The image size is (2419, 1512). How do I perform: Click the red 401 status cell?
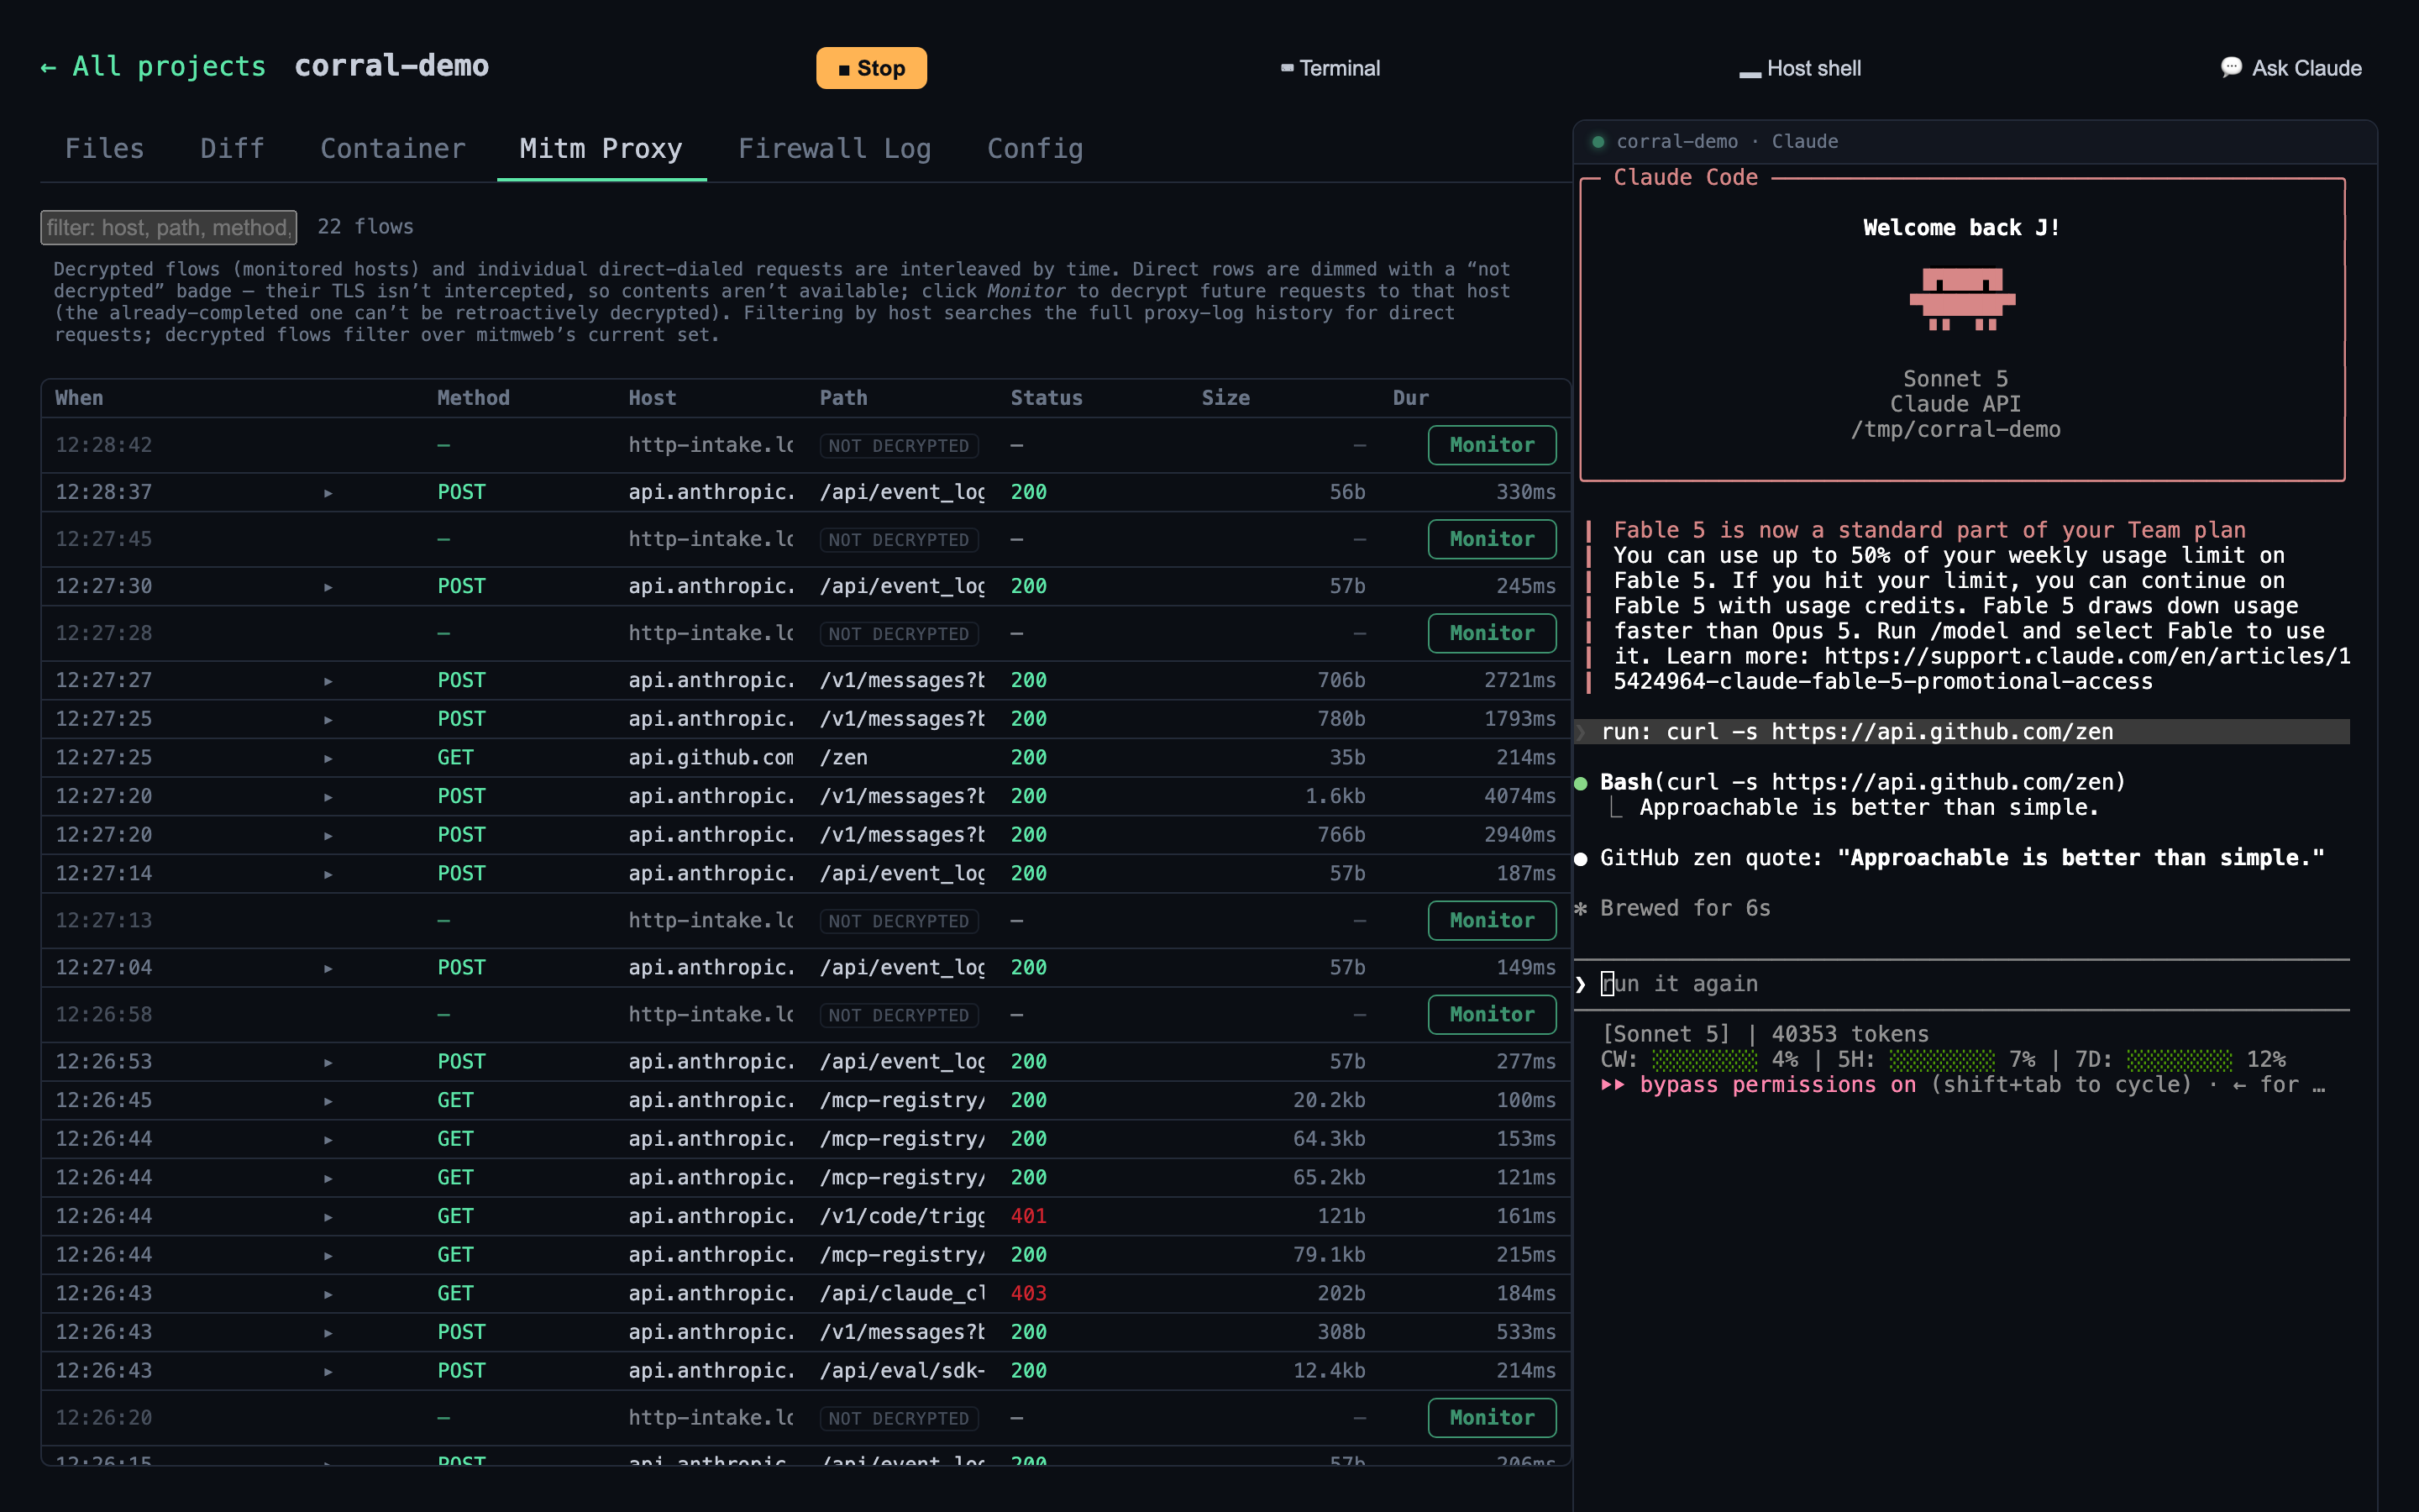pyautogui.click(x=1029, y=1216)
